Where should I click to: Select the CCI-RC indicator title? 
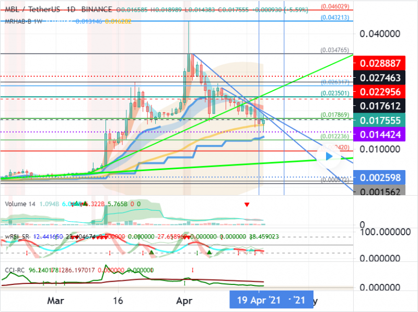click(15, 270)
